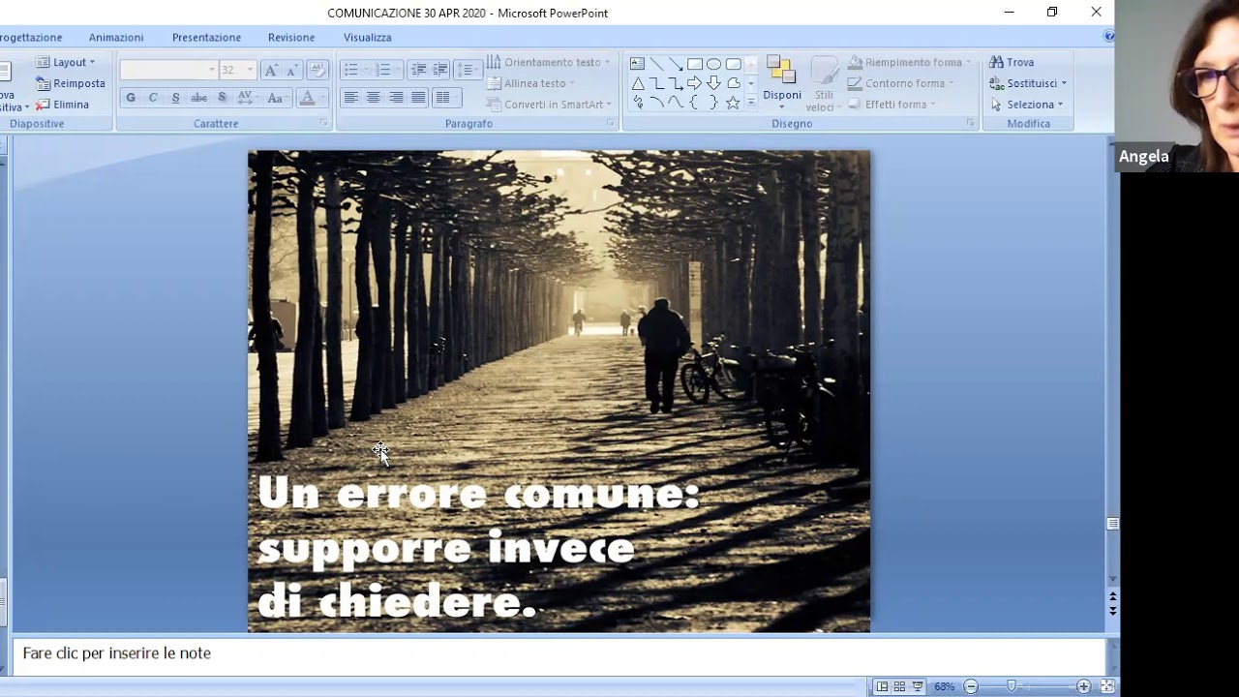The width and height of the screenshot is (1239, 697).
Task: Fit slide to current window
Action: [x=1107, y=686]
